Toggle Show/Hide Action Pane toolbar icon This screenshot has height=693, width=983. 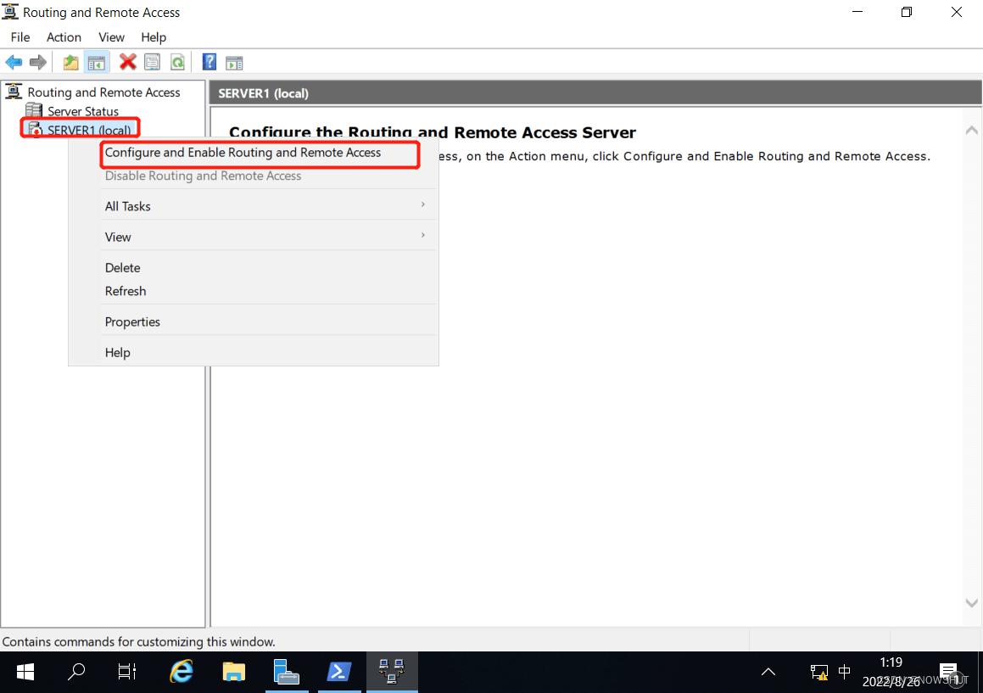point(234,63)
